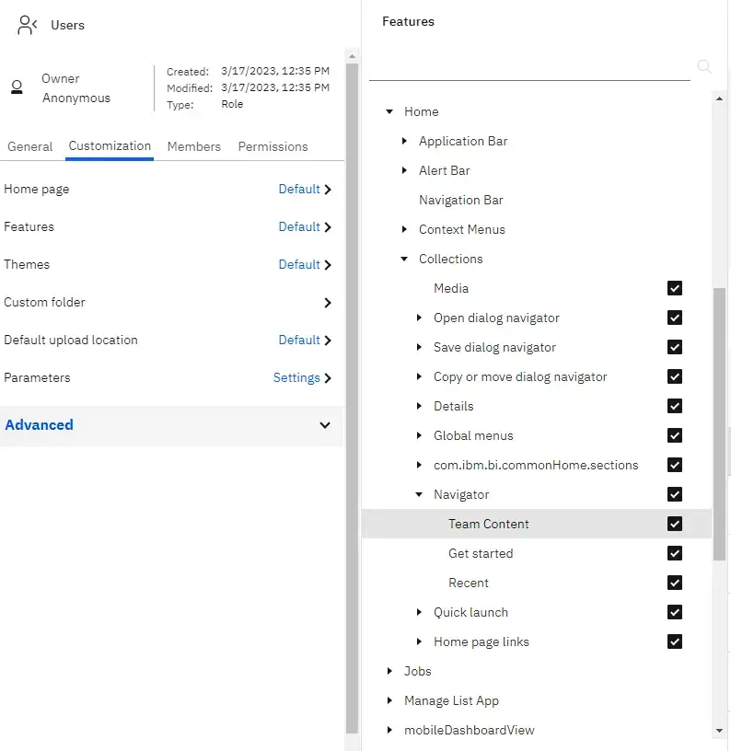Viewport: 731px width, 751px height.
Task: Toggle com.ibm.bi.commonHome.sections checkbox
Action: click(675, 465)
